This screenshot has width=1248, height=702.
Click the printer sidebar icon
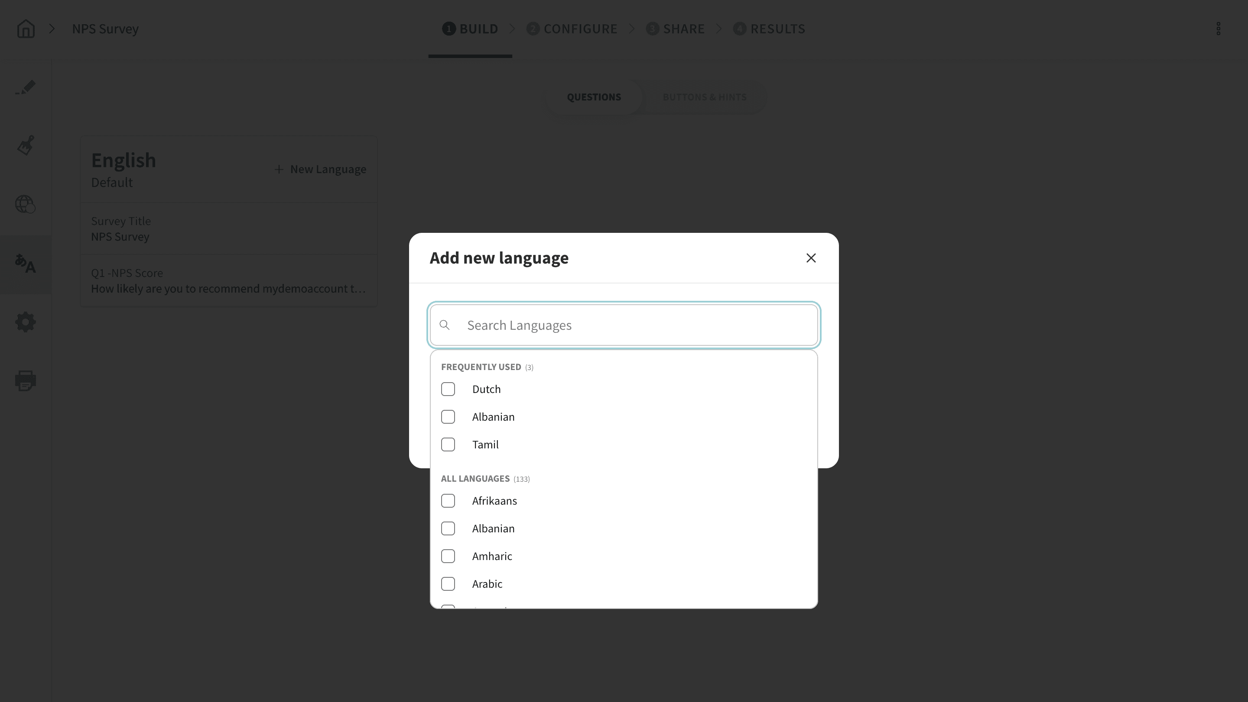pos(26,381)
